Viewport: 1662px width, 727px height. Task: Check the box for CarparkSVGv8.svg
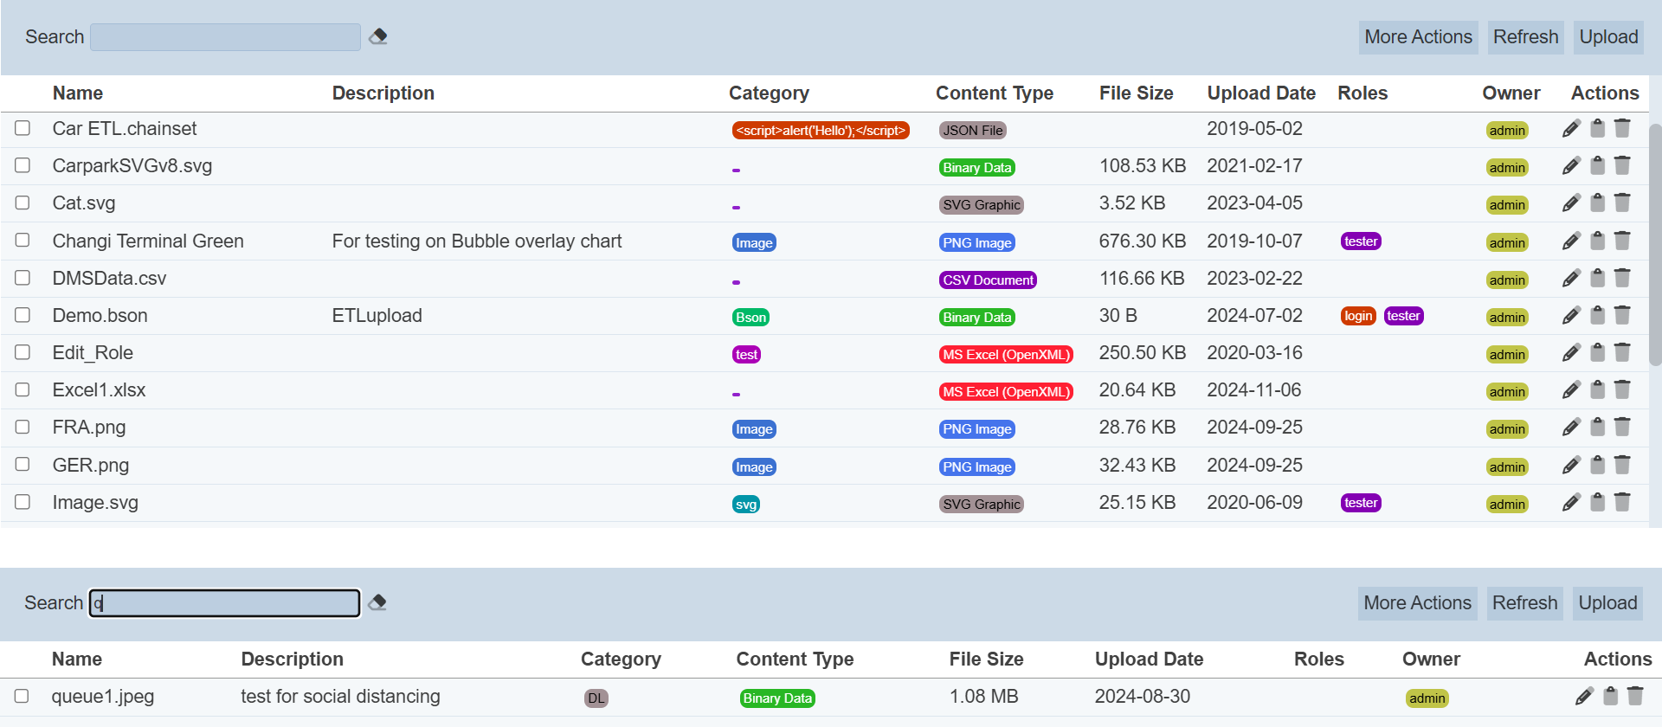click(23, 165)
